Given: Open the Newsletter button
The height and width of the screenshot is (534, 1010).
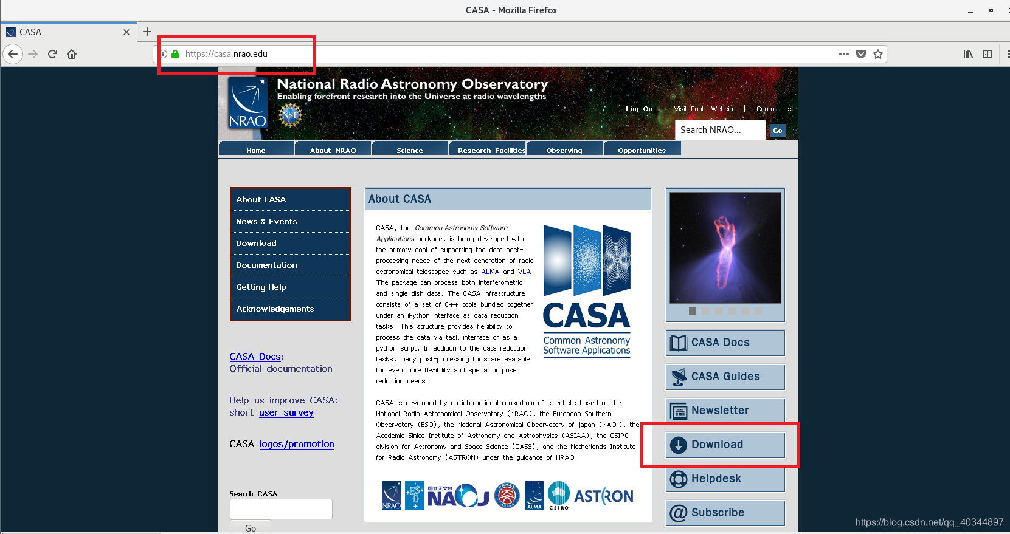Looking at the screenshot, I should 725,411.
